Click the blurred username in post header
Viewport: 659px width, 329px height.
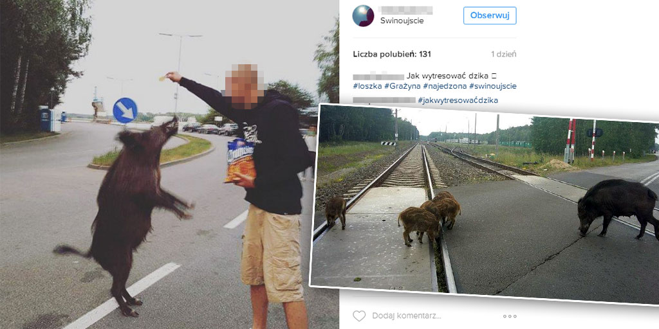[x=405, y=10]
